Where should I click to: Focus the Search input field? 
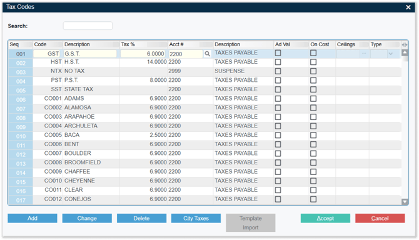pos(88,26)
